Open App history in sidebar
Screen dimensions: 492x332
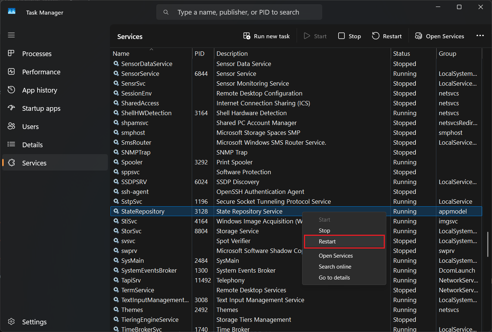coord(39,90)
